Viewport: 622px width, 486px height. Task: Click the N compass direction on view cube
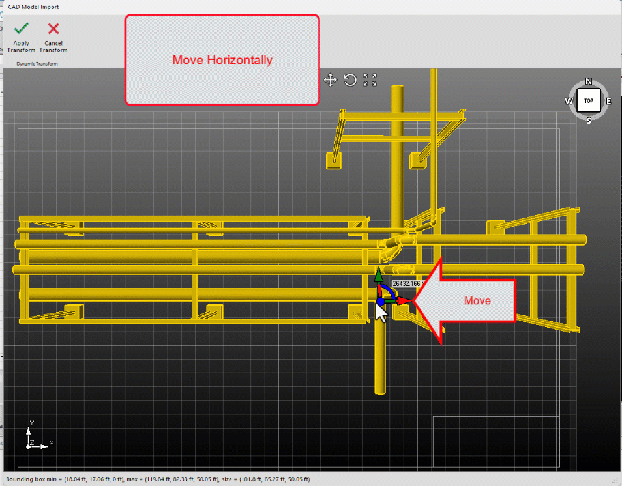pyautogui.click(x=589, y=81)
